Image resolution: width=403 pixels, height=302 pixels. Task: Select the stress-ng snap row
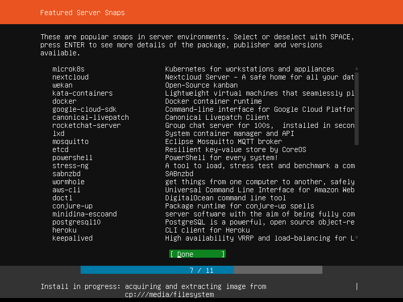[x=197, y=166]
